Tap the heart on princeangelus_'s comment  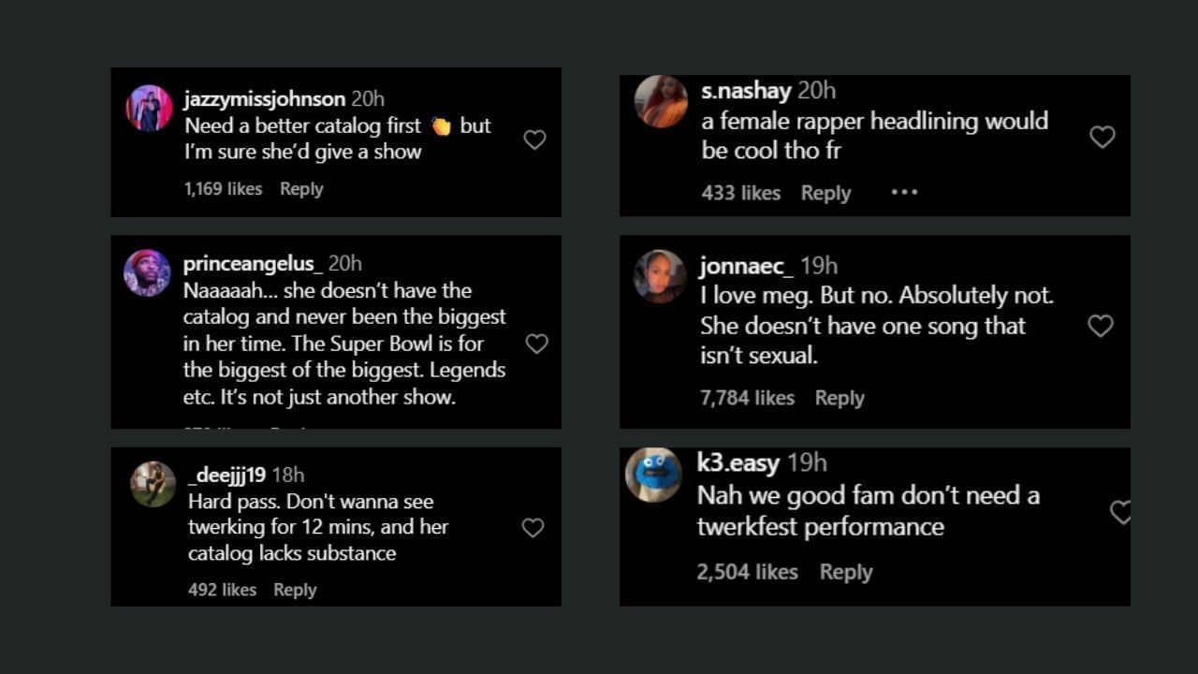[x=536, y=344]
